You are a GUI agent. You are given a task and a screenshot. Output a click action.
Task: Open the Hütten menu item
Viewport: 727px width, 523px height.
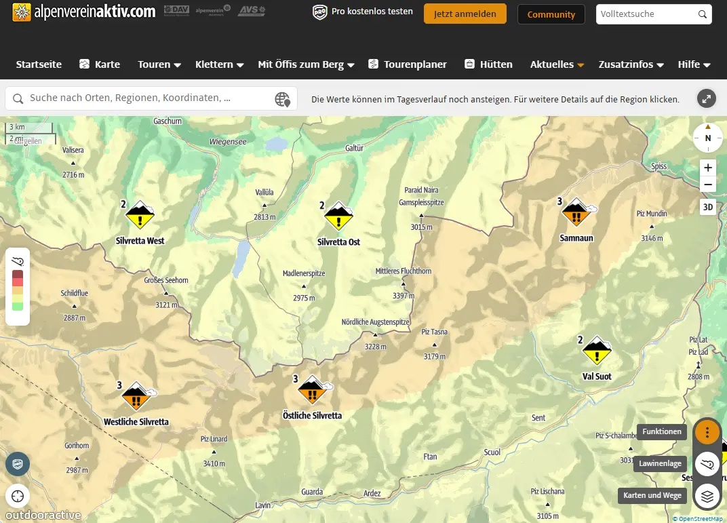[488, 64]
